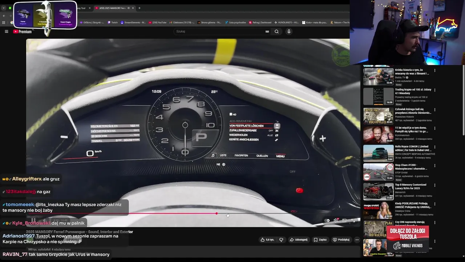Open options menu for 'Trading krypto' video
The image size is (465, 262).
(434, 90)
